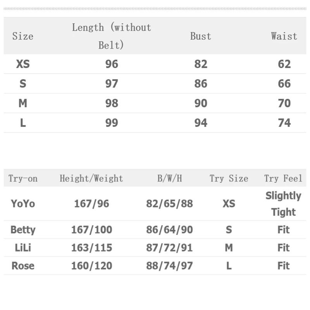Click the YoYo try-on name
Screen dimensions: 310x310
pos(23,203)
